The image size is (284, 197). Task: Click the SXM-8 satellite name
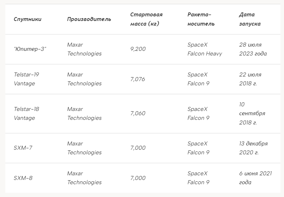[23, 178]
